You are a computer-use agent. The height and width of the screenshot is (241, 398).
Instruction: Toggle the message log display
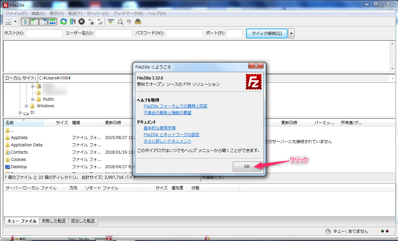(25, 22)
